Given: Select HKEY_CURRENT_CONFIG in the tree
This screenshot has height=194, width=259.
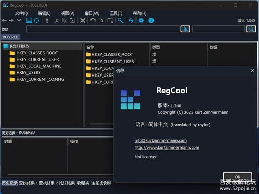Looking at the screenshot, I should 40,79.
